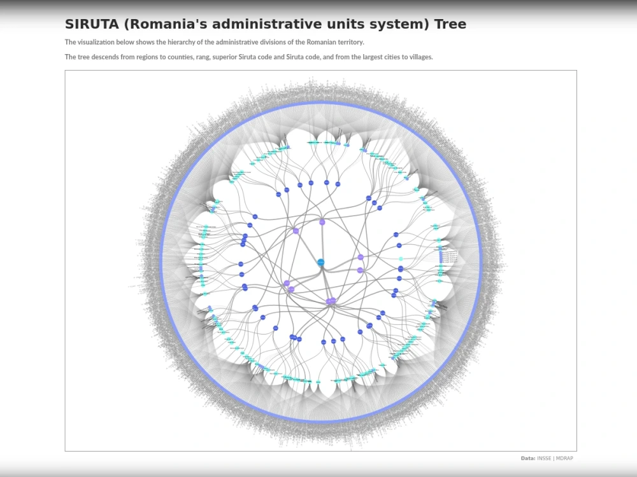
Task: Select a purple region node in the lower-left cluster
Action: pos(287,283)
